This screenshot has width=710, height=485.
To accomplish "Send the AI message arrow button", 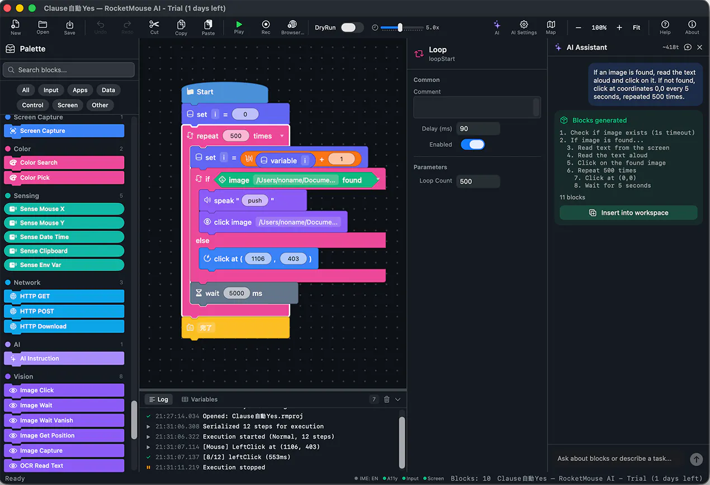I will point(696,459).
